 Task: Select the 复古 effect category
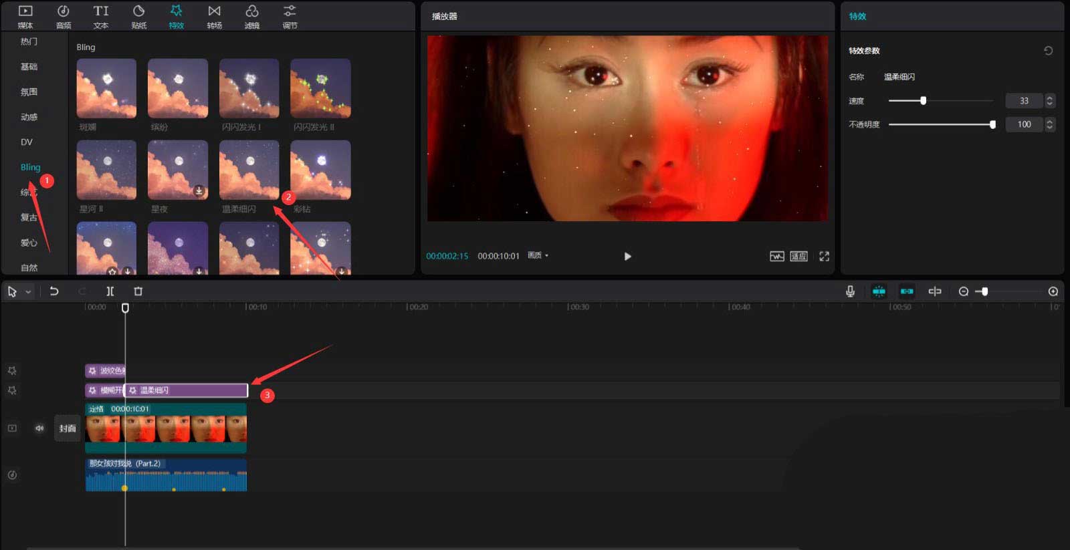29,217
